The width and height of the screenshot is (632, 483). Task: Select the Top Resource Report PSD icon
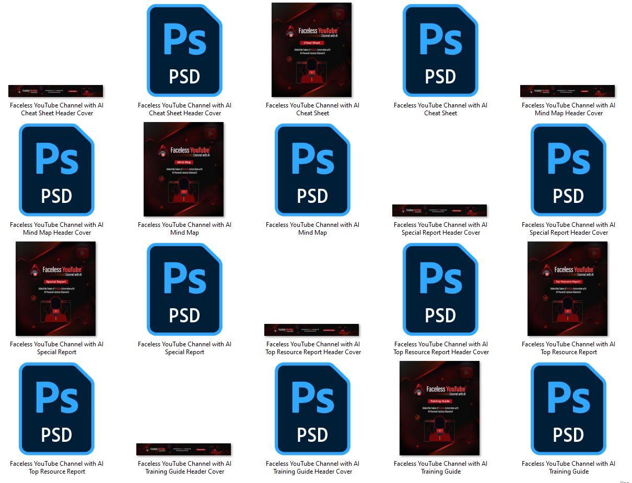(x=56, y=408)
